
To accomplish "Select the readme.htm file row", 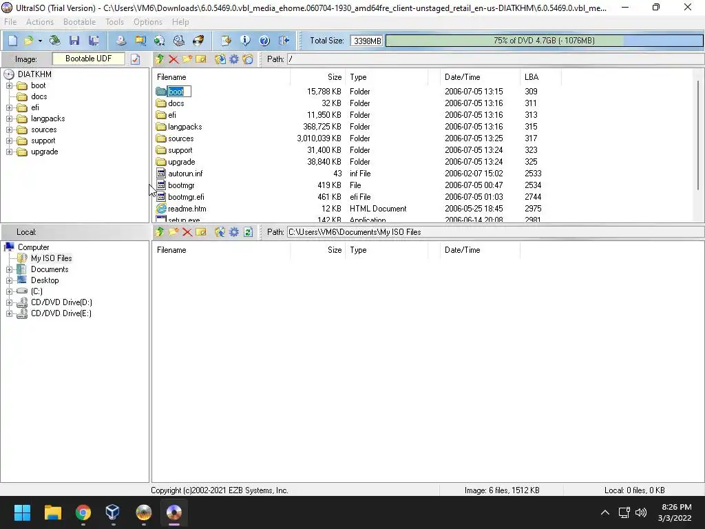I will click(x=348, y=209).
